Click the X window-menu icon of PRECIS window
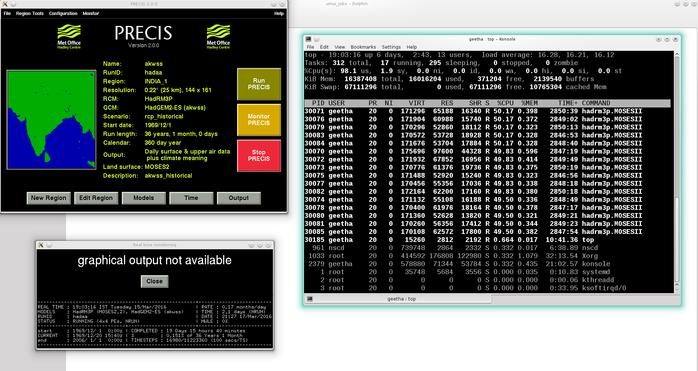698x371 pixels. 5,4
